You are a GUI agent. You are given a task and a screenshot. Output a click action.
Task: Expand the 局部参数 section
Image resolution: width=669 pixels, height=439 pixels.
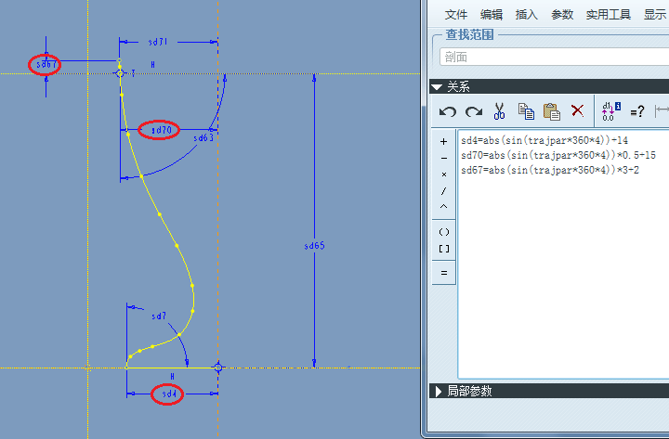click(x=439, y=392)
